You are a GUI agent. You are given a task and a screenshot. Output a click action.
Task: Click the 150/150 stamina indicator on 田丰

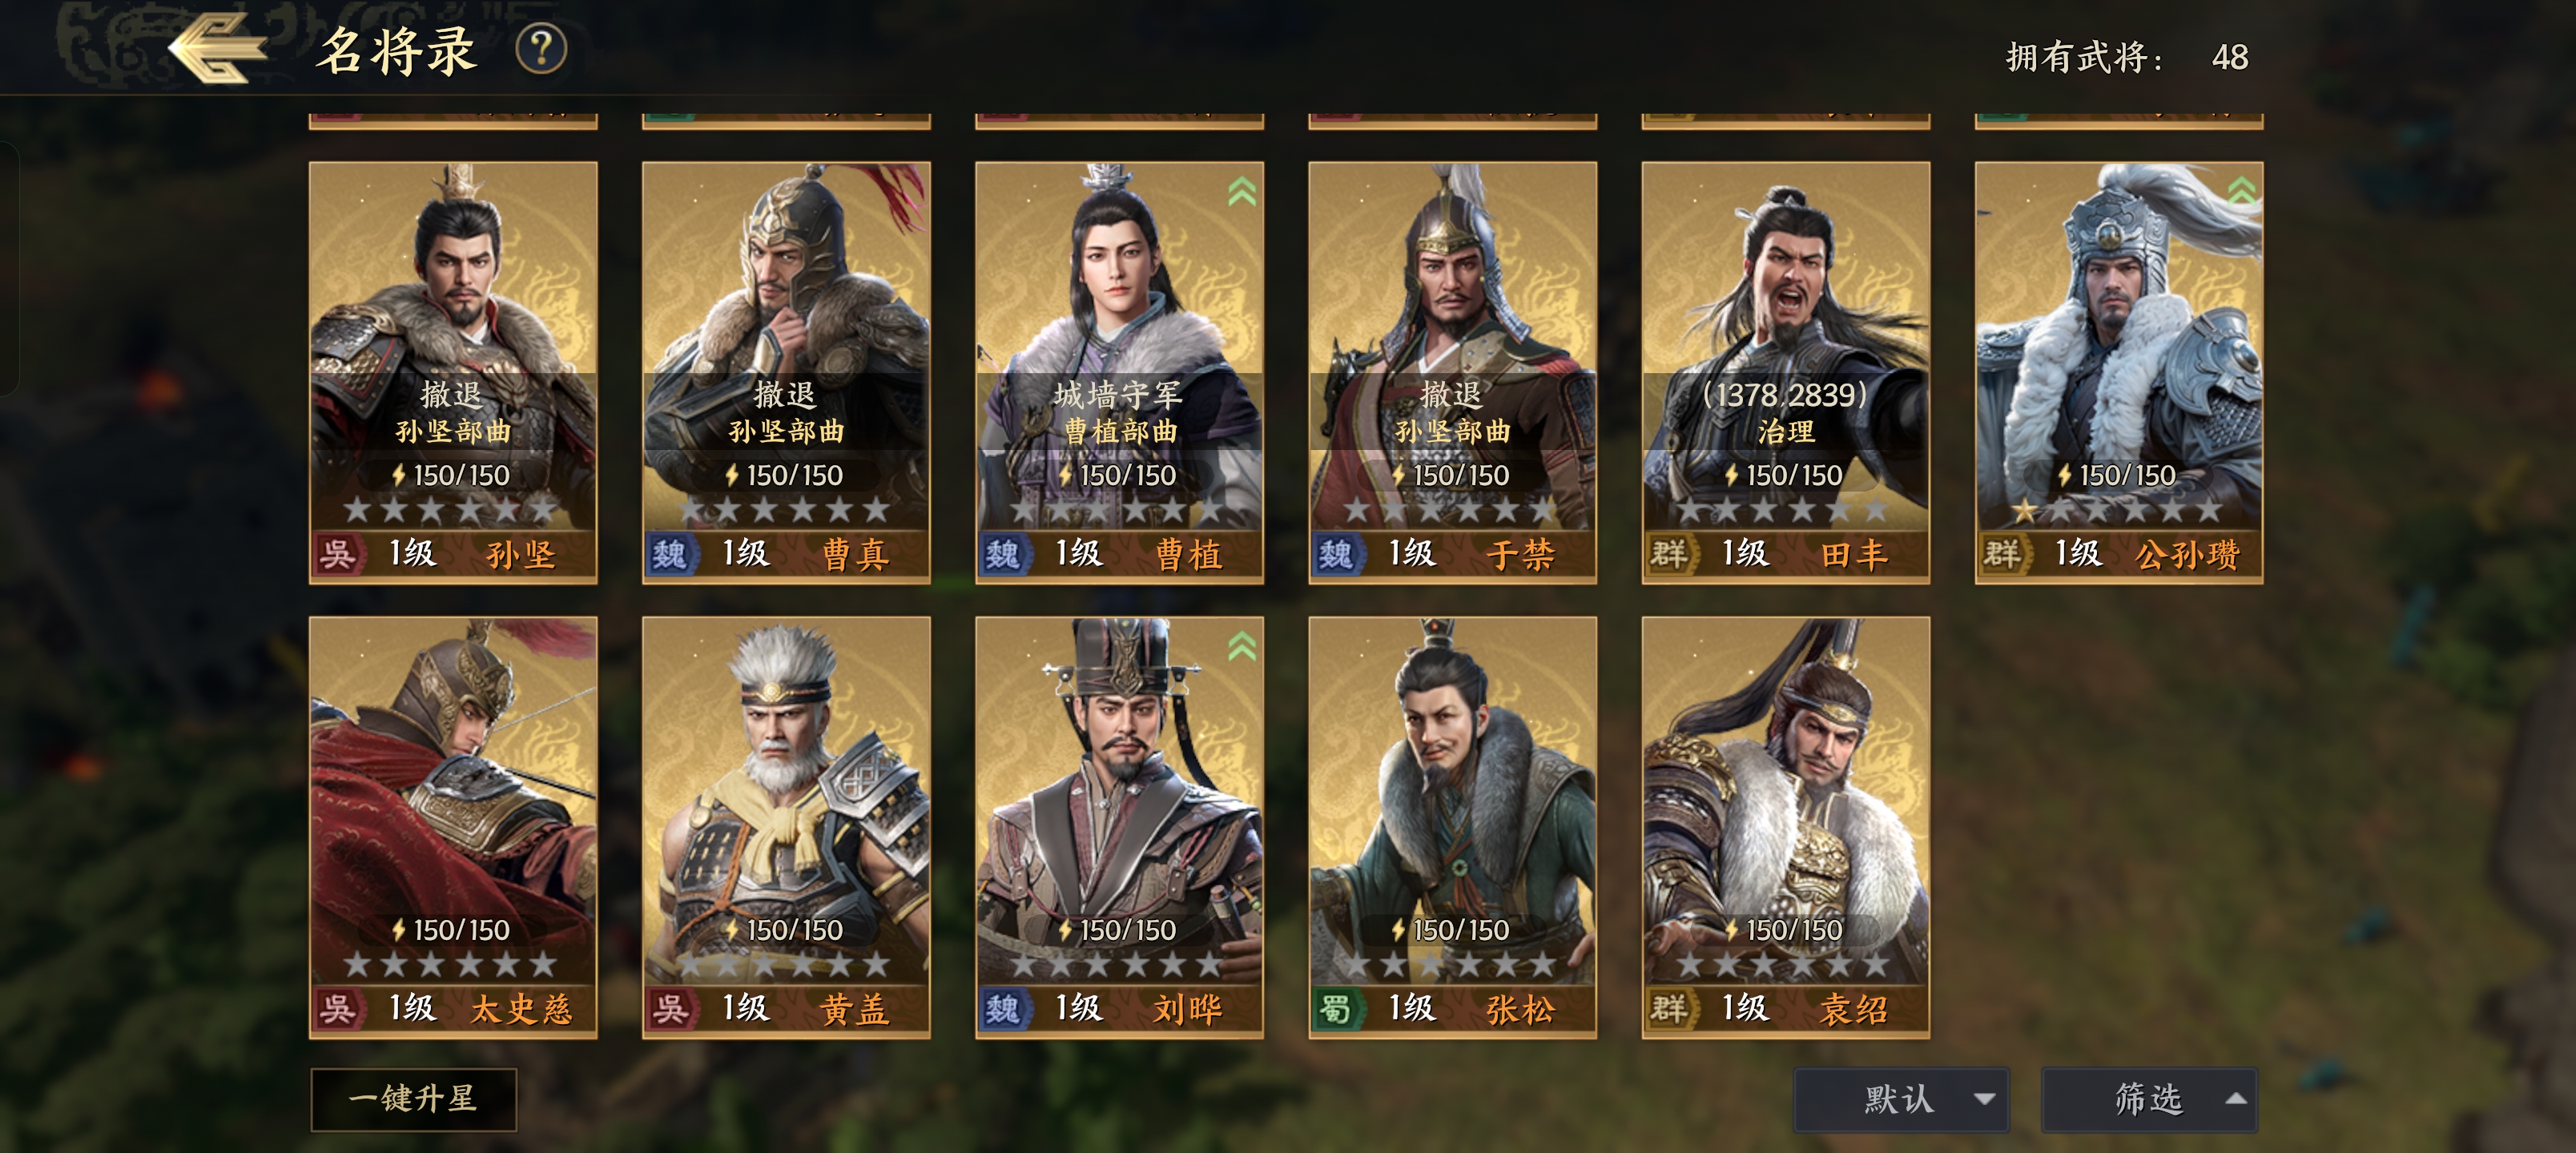tap(1784, 475)
